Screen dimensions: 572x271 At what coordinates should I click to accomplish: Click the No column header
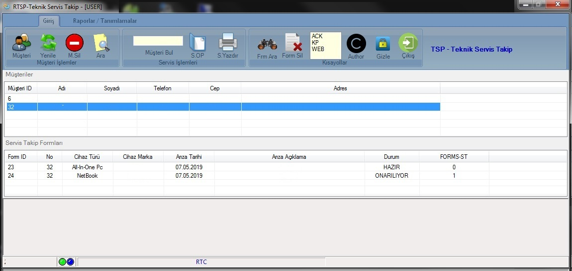click(50, 157)
